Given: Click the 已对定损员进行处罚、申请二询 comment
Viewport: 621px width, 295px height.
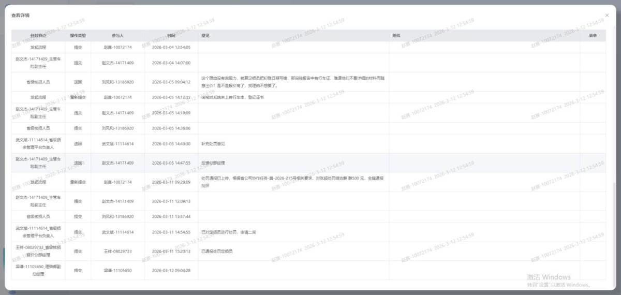Looking at the screenshot, I should [x=228, y=232].
